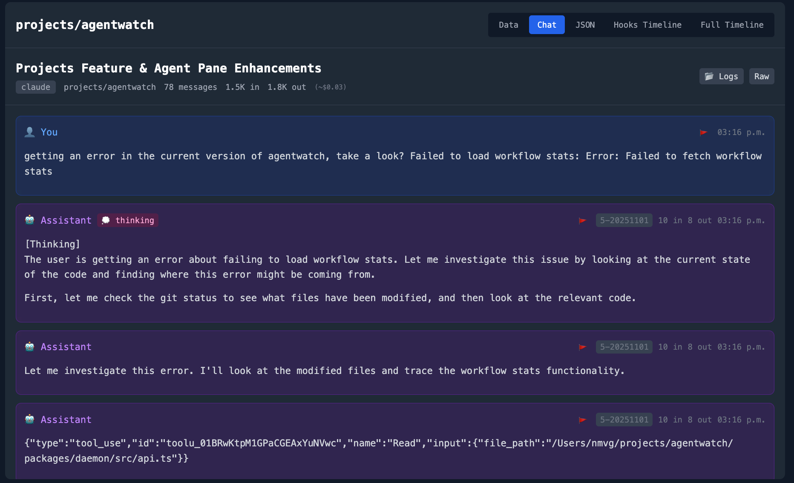Switch to the Data tab
The width and height of the screenshot is (794, 483).
point(508,25)
